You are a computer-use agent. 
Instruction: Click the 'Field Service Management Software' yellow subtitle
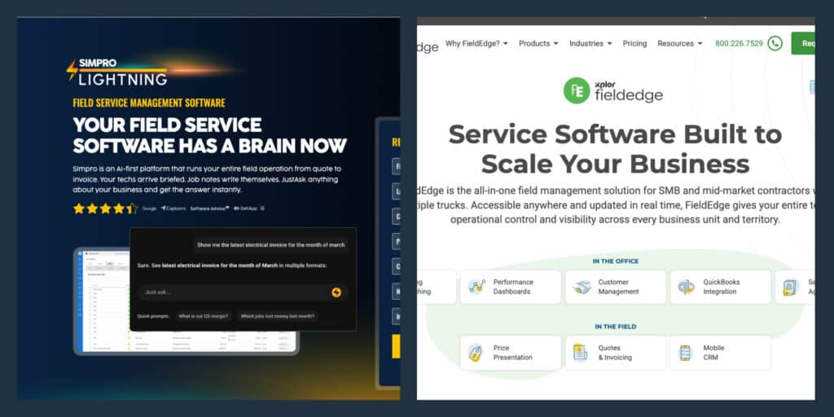(149, 103)
